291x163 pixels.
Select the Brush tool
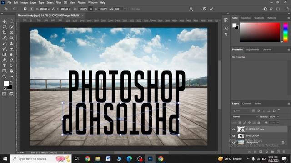coord(4,43)
